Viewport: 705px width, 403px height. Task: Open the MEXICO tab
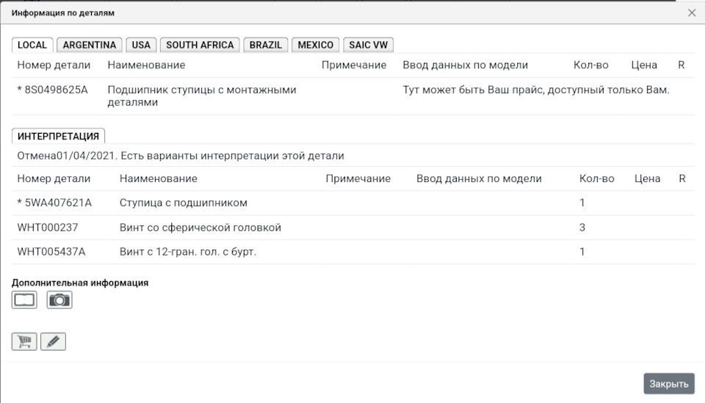(316, 45)
